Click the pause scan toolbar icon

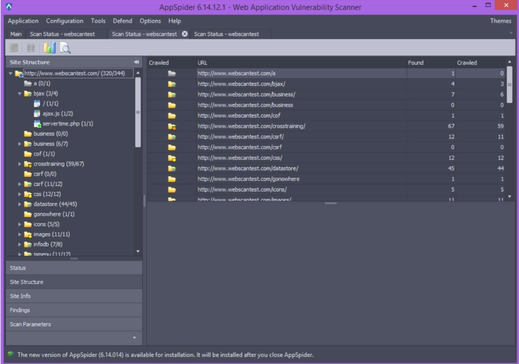[31, 48]
